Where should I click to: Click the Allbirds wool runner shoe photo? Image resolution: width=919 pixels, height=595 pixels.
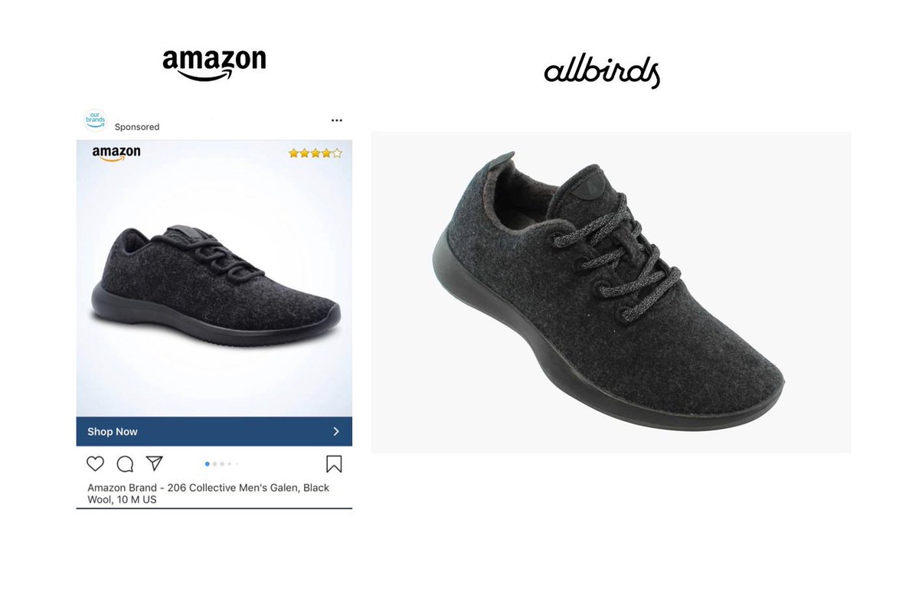(611, 292)
